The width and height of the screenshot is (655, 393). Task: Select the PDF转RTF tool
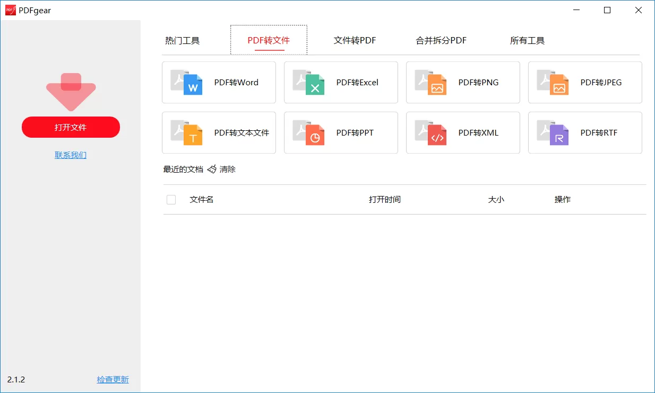584,132
